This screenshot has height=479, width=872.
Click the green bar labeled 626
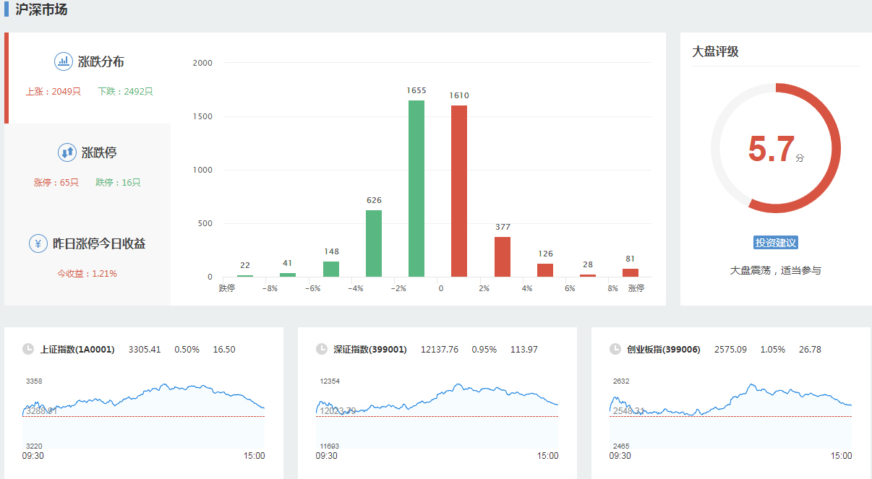[x=374, y=243]
